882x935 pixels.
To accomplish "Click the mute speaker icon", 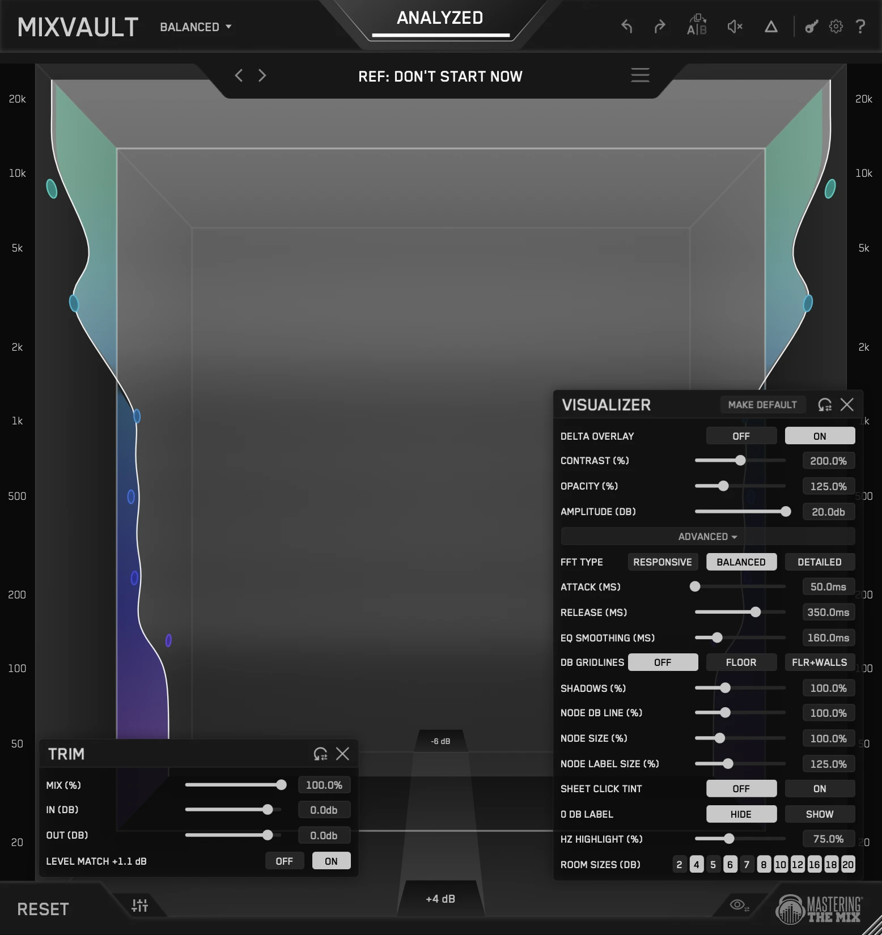I will click(x=735, y=27).
